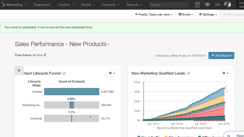Click info icon beside Contact Lifecycle Funnel
This screenshot has width=244, height=137.
pos(64,73)
